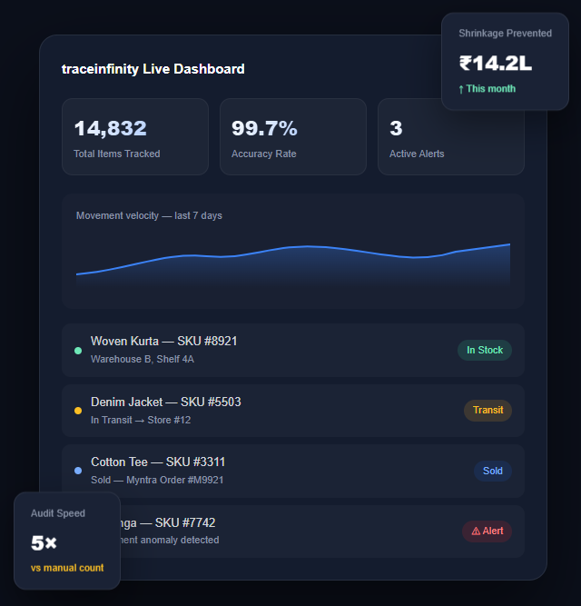Click the warning triangle in the Alert badge
This screenshot has width=581, height=606.
coord(476,531)
